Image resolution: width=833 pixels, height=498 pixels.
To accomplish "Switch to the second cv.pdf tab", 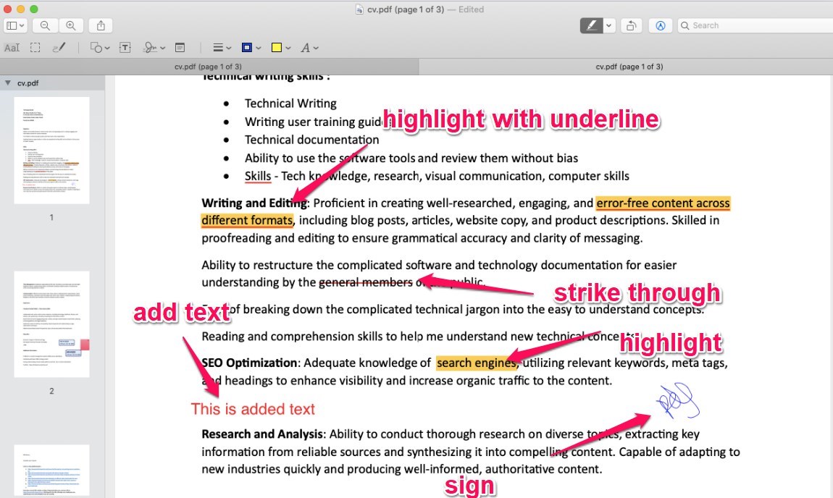I will click(x=627, y=66).
